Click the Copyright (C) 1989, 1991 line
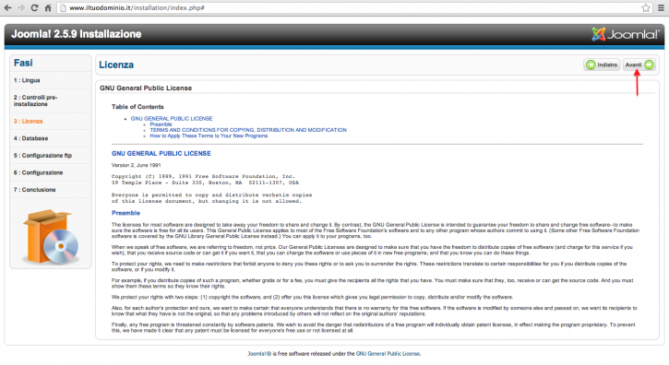Screen dimensions: 669x365 pos(203,176)
